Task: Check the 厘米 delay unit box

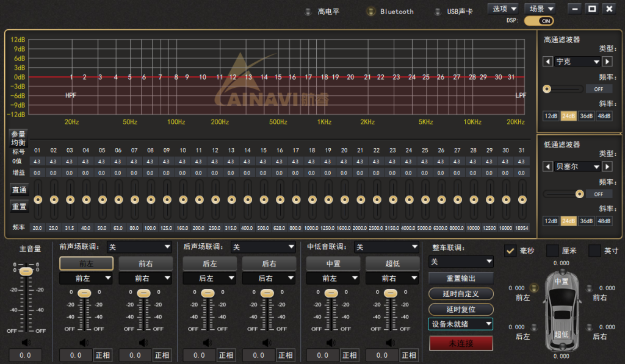Action: 552,251
